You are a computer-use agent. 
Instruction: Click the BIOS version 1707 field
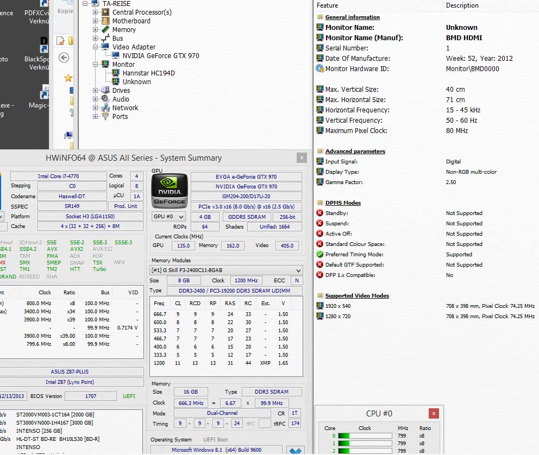[91, 396]
